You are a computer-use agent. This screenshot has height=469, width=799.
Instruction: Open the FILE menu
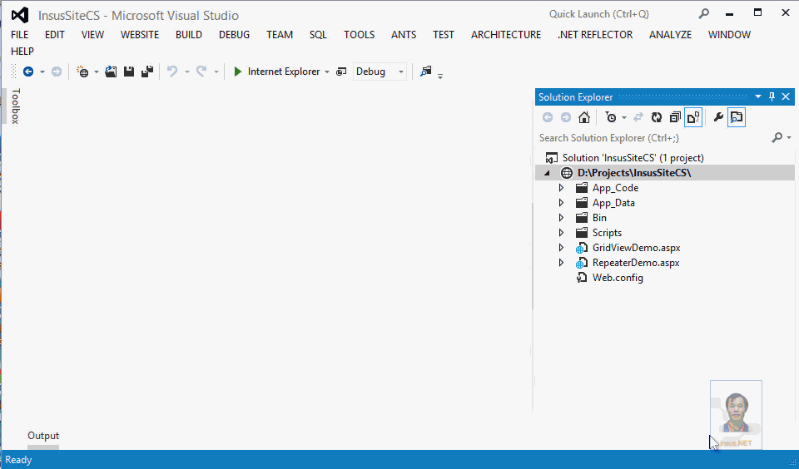pos(20,35)
